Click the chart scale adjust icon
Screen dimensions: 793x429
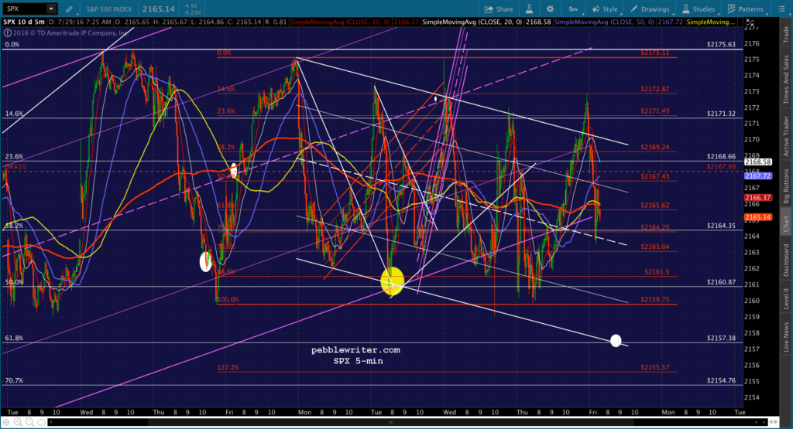[750, 23]
